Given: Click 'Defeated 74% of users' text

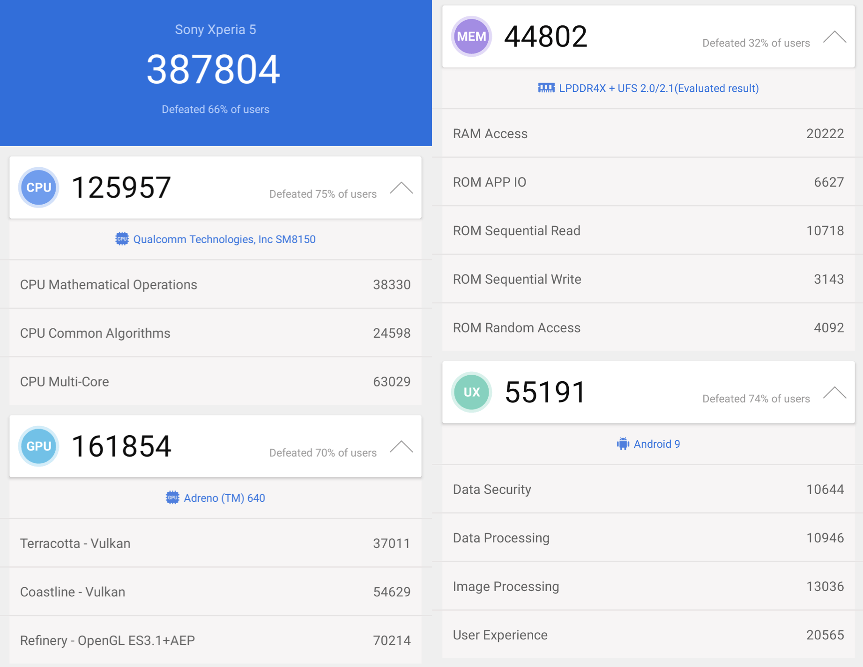Looking at the screenshot, I should pyautogui.click(x=756, y=399).
